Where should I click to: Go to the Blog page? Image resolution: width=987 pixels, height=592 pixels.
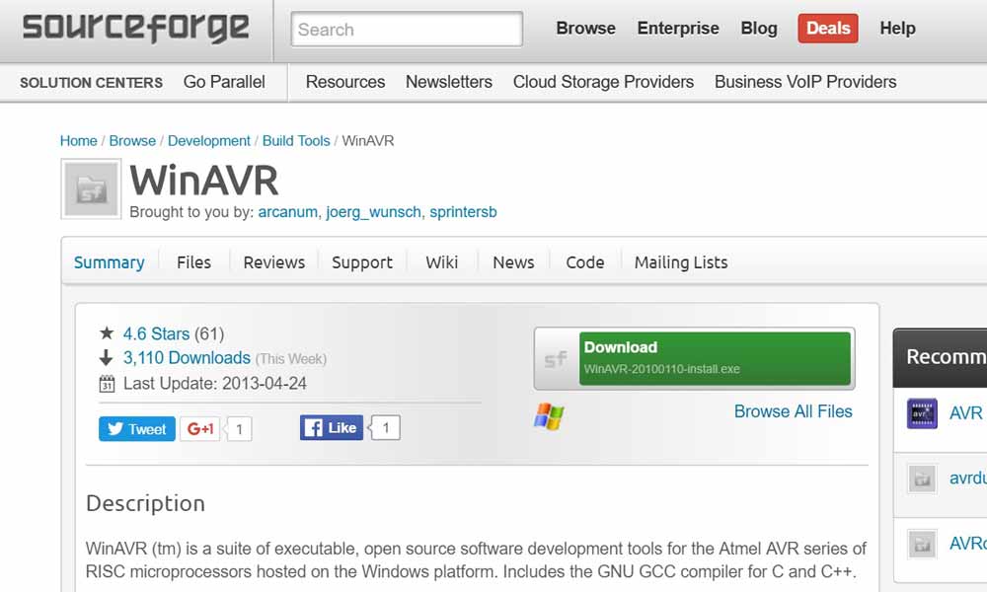point(758,29)
